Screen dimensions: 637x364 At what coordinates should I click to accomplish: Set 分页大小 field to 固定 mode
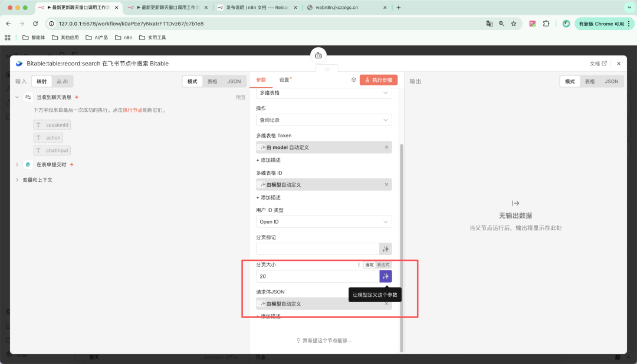(369, 265)
